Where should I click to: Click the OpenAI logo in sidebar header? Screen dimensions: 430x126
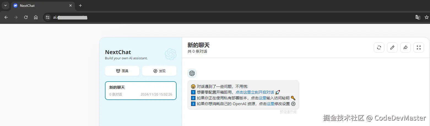tap(171, 54)
